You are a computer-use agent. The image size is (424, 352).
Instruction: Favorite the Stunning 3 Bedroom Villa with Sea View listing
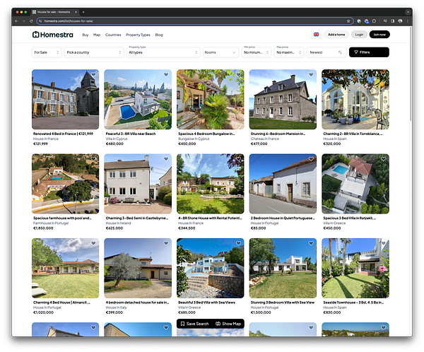point(311,243)
